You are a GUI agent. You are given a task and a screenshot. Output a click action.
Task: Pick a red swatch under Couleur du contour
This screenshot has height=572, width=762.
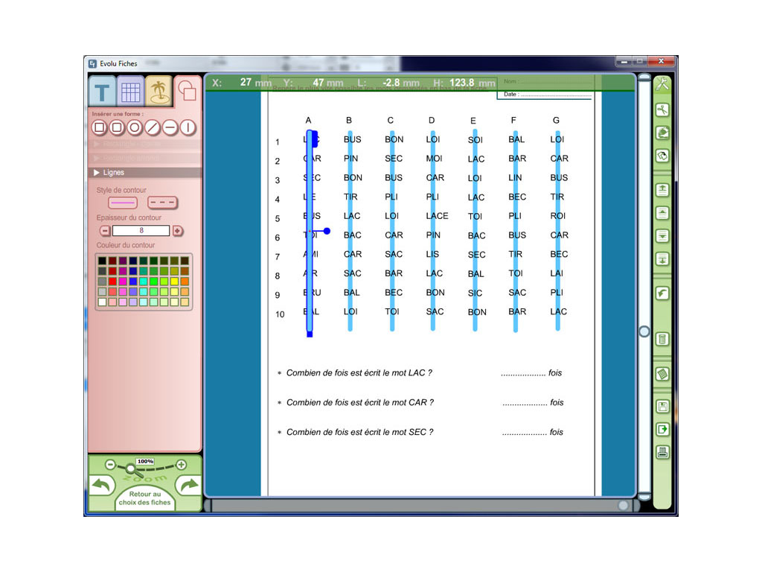[112, 282]
